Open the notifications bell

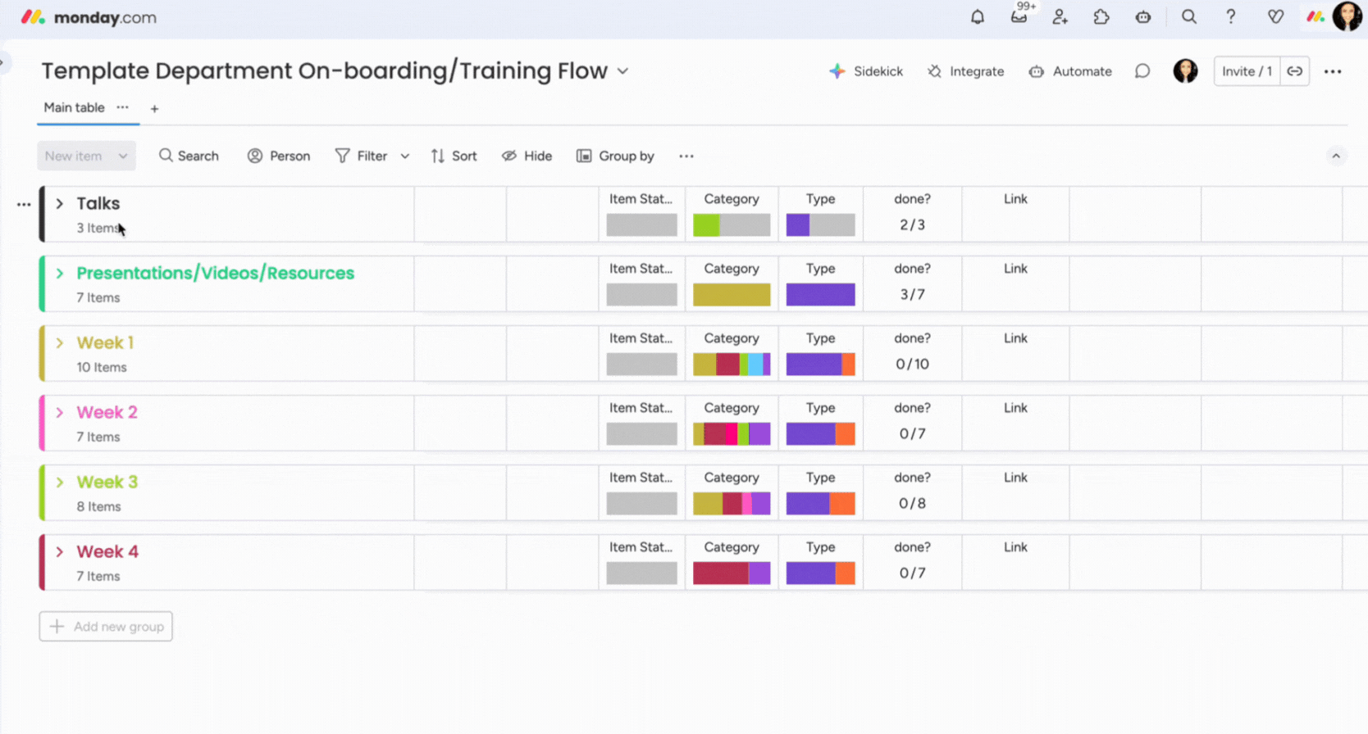[977, 17]
